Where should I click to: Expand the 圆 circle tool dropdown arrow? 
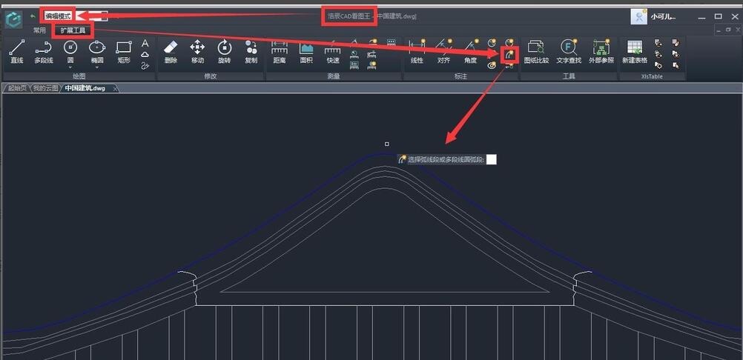(x=70, y=67)
